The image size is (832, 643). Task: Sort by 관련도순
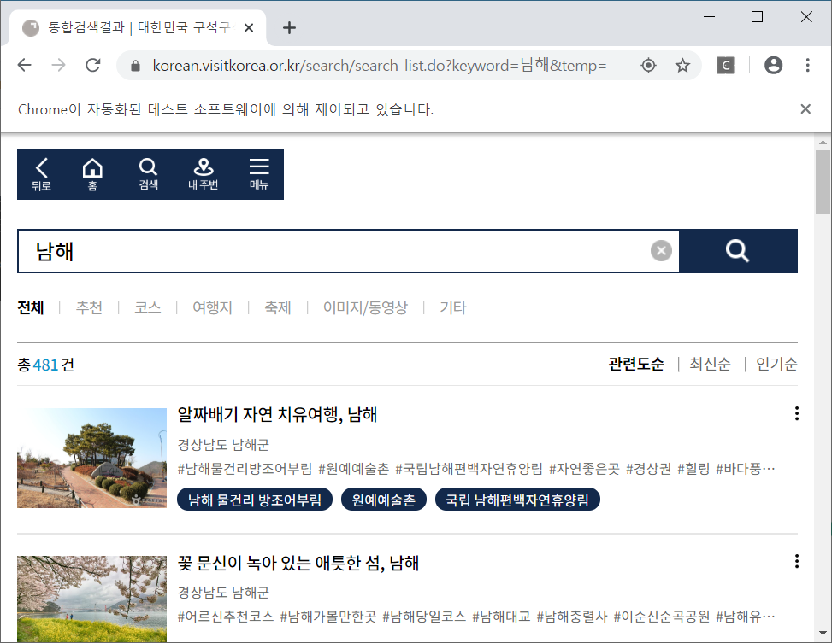(x=636, y=364)
